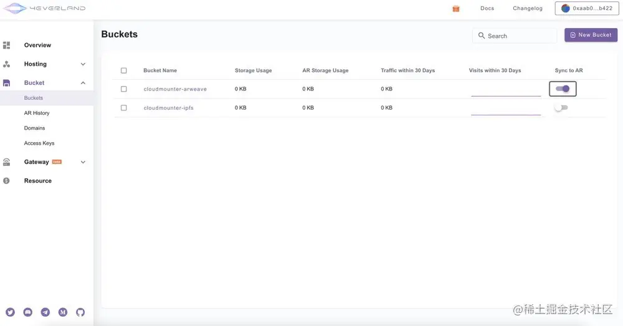623x326 pixels.
Task: Click the 4EVERLAND logo
Action: click(x=44, y=8)
